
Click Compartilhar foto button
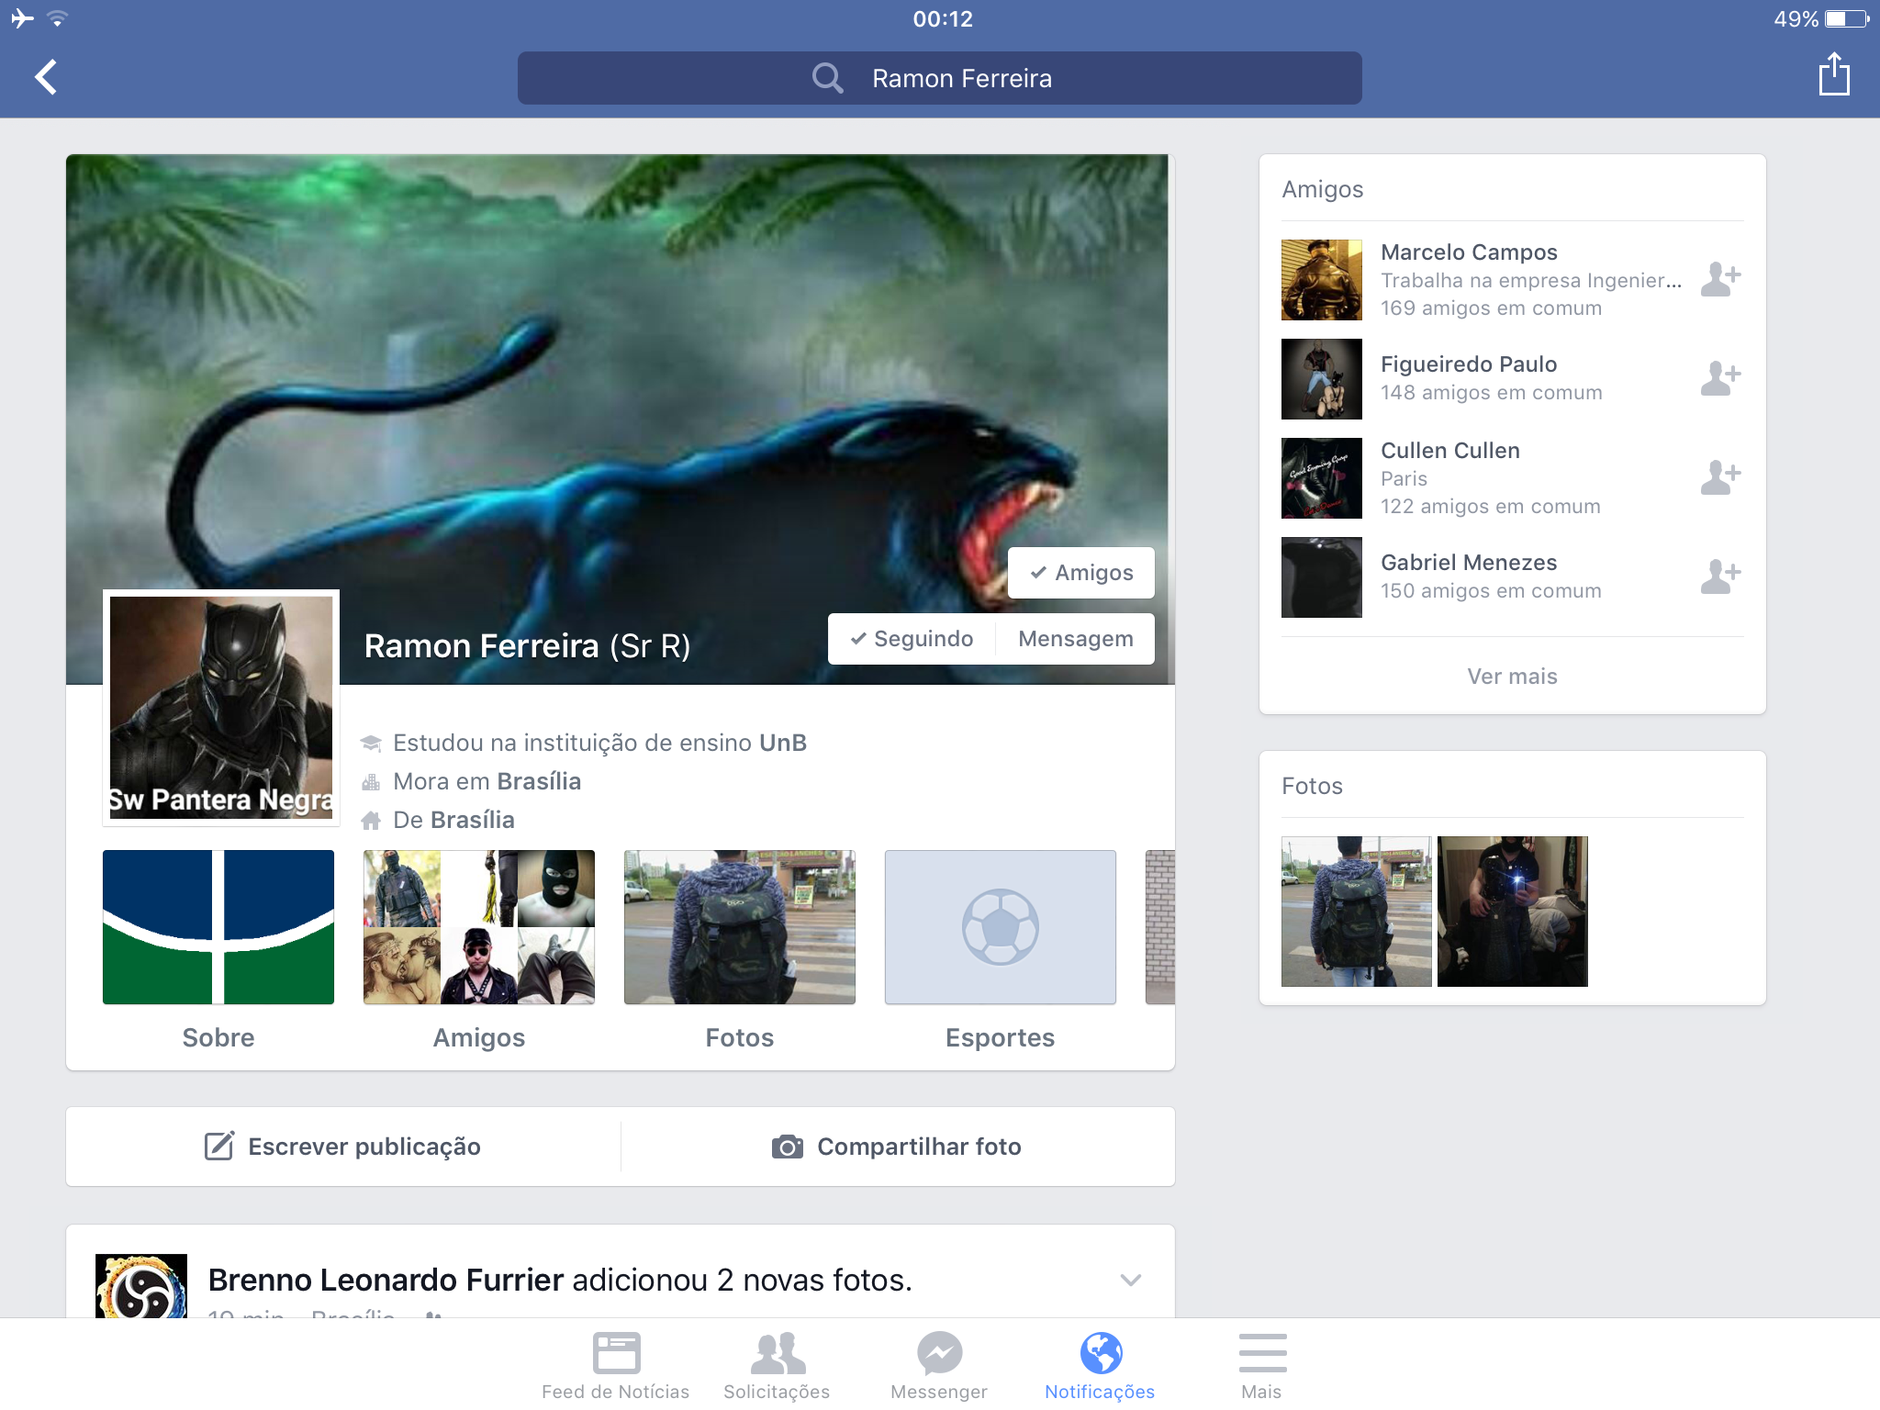pos(898,1147)
